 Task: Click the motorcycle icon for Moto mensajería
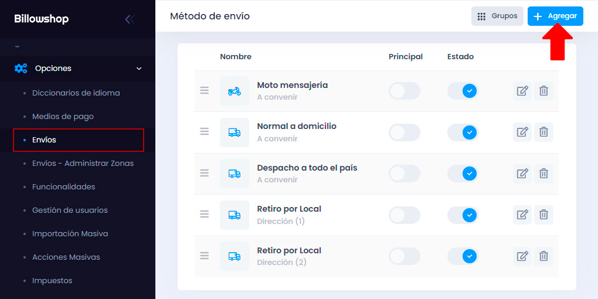pos(234,91)
